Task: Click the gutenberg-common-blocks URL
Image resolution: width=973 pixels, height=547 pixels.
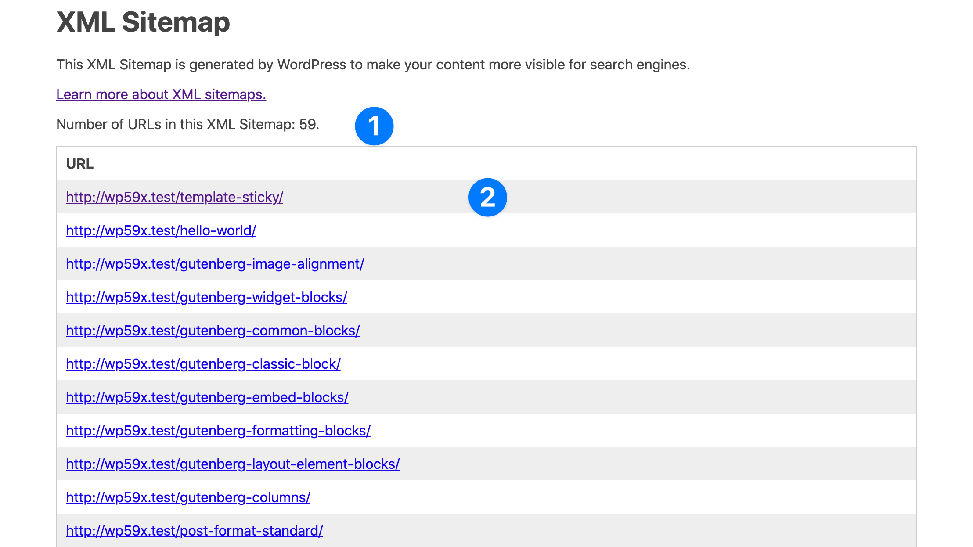Action: (x=213, y=331)
